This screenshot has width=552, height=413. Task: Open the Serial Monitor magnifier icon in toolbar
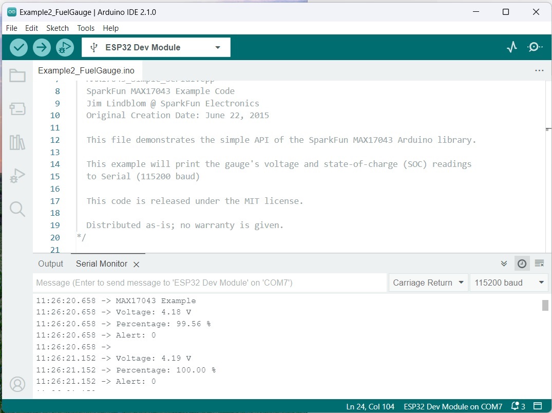(535, 47)
